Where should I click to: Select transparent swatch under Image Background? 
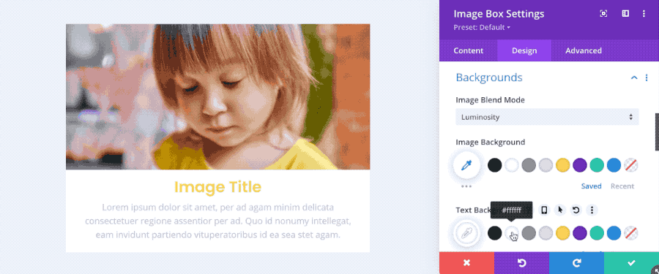tap(631, 165)
